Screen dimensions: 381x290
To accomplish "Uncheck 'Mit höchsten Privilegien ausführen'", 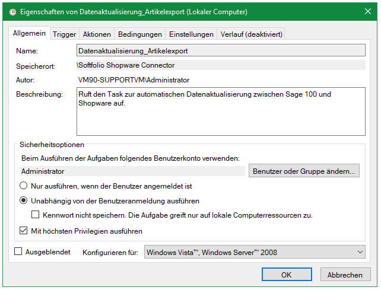I will (x=24, y=231).
